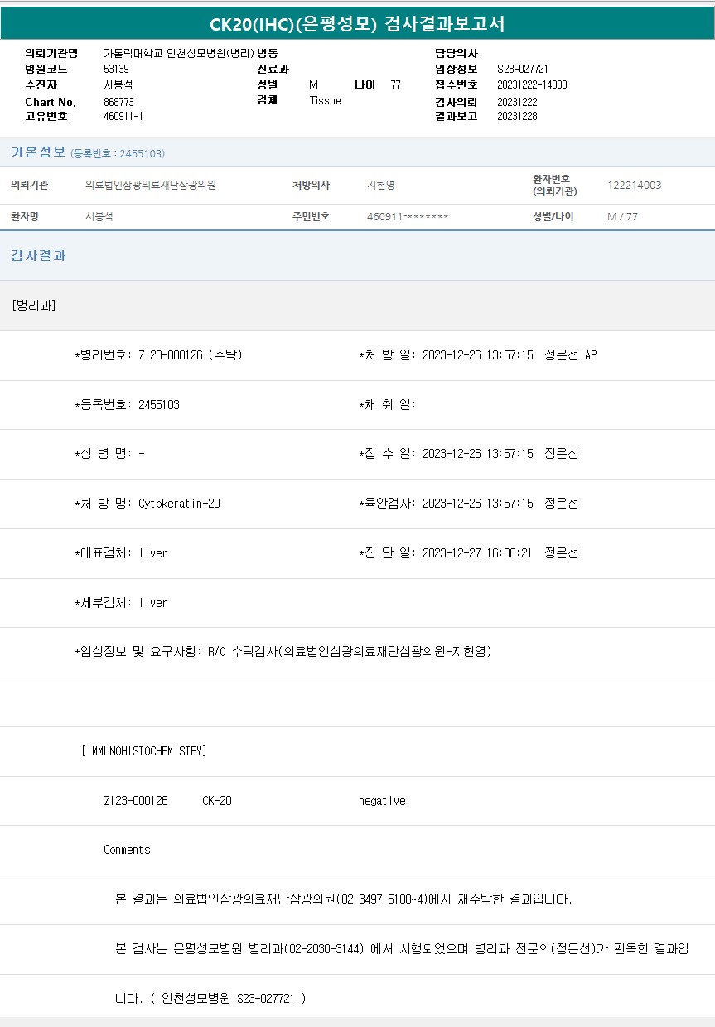Image resolution: width=715 pixels, height=1027 pixels.
Task: Click the [병리과] department heading
Action: [34, 306]
